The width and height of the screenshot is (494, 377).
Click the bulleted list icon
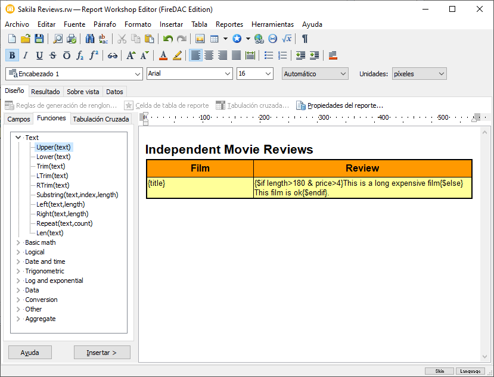pyautogui.click(x=269, y=55)
